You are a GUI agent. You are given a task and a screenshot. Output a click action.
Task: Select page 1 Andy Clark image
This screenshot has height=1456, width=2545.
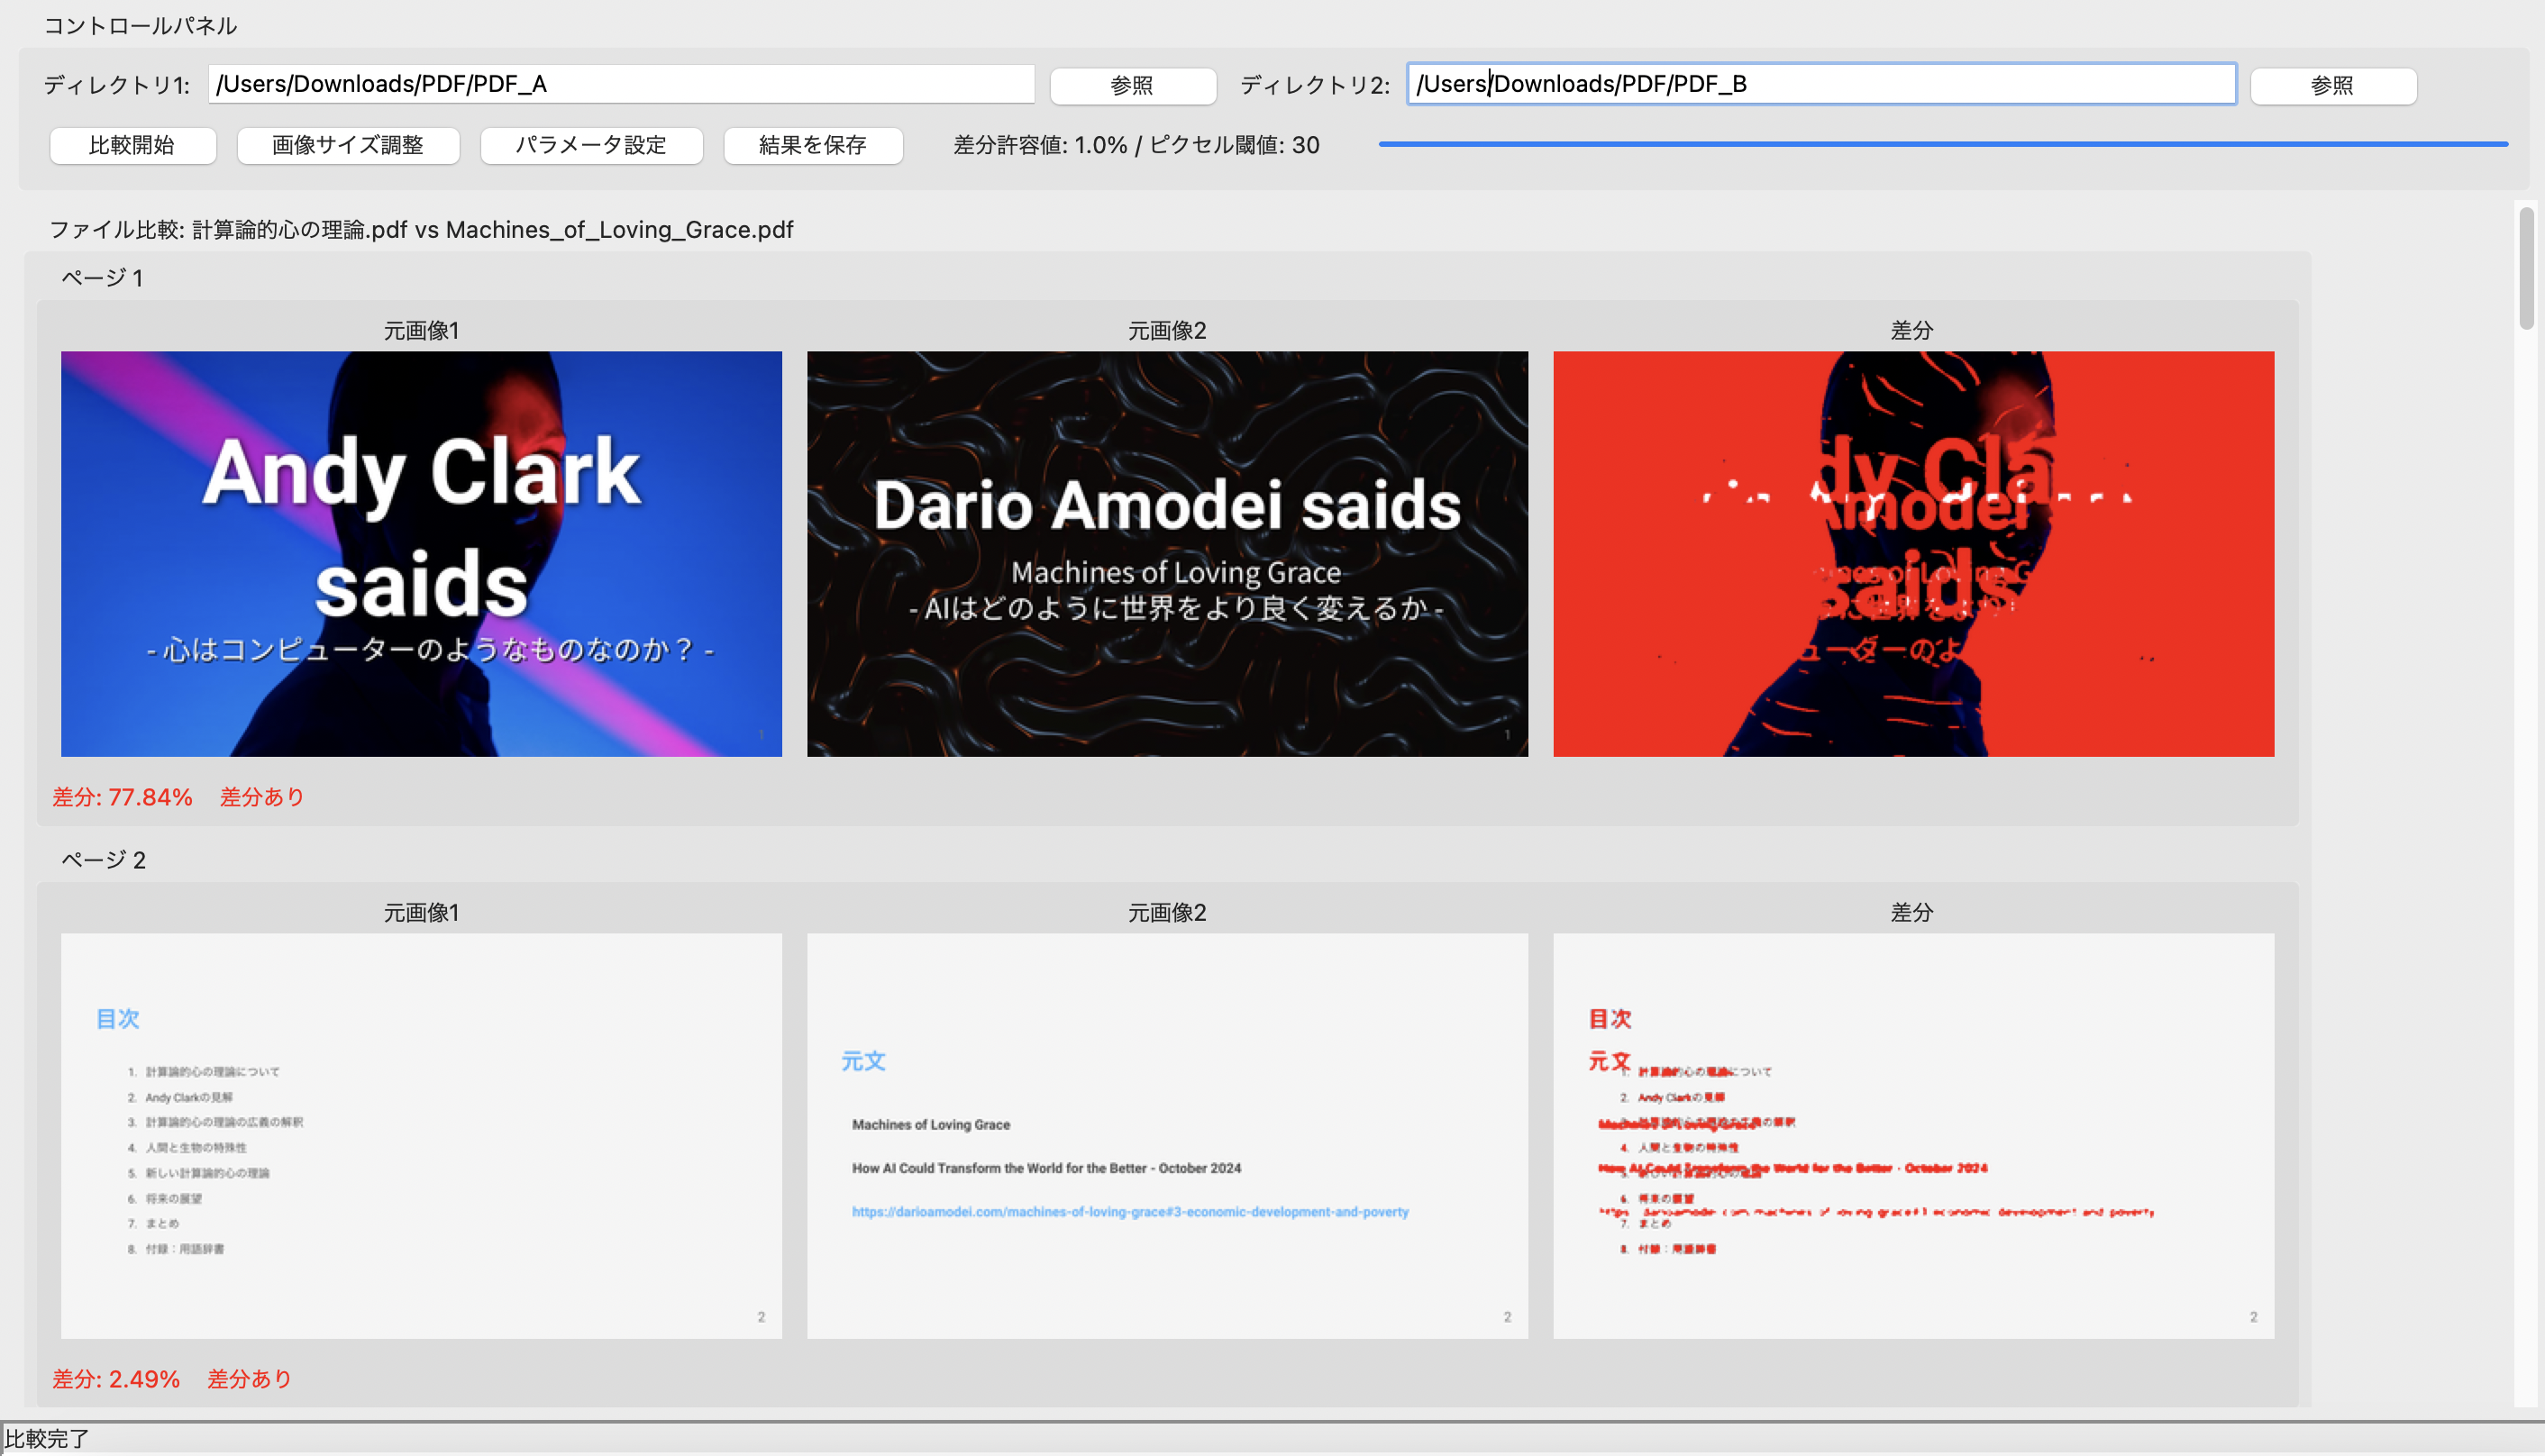point(421,553)
